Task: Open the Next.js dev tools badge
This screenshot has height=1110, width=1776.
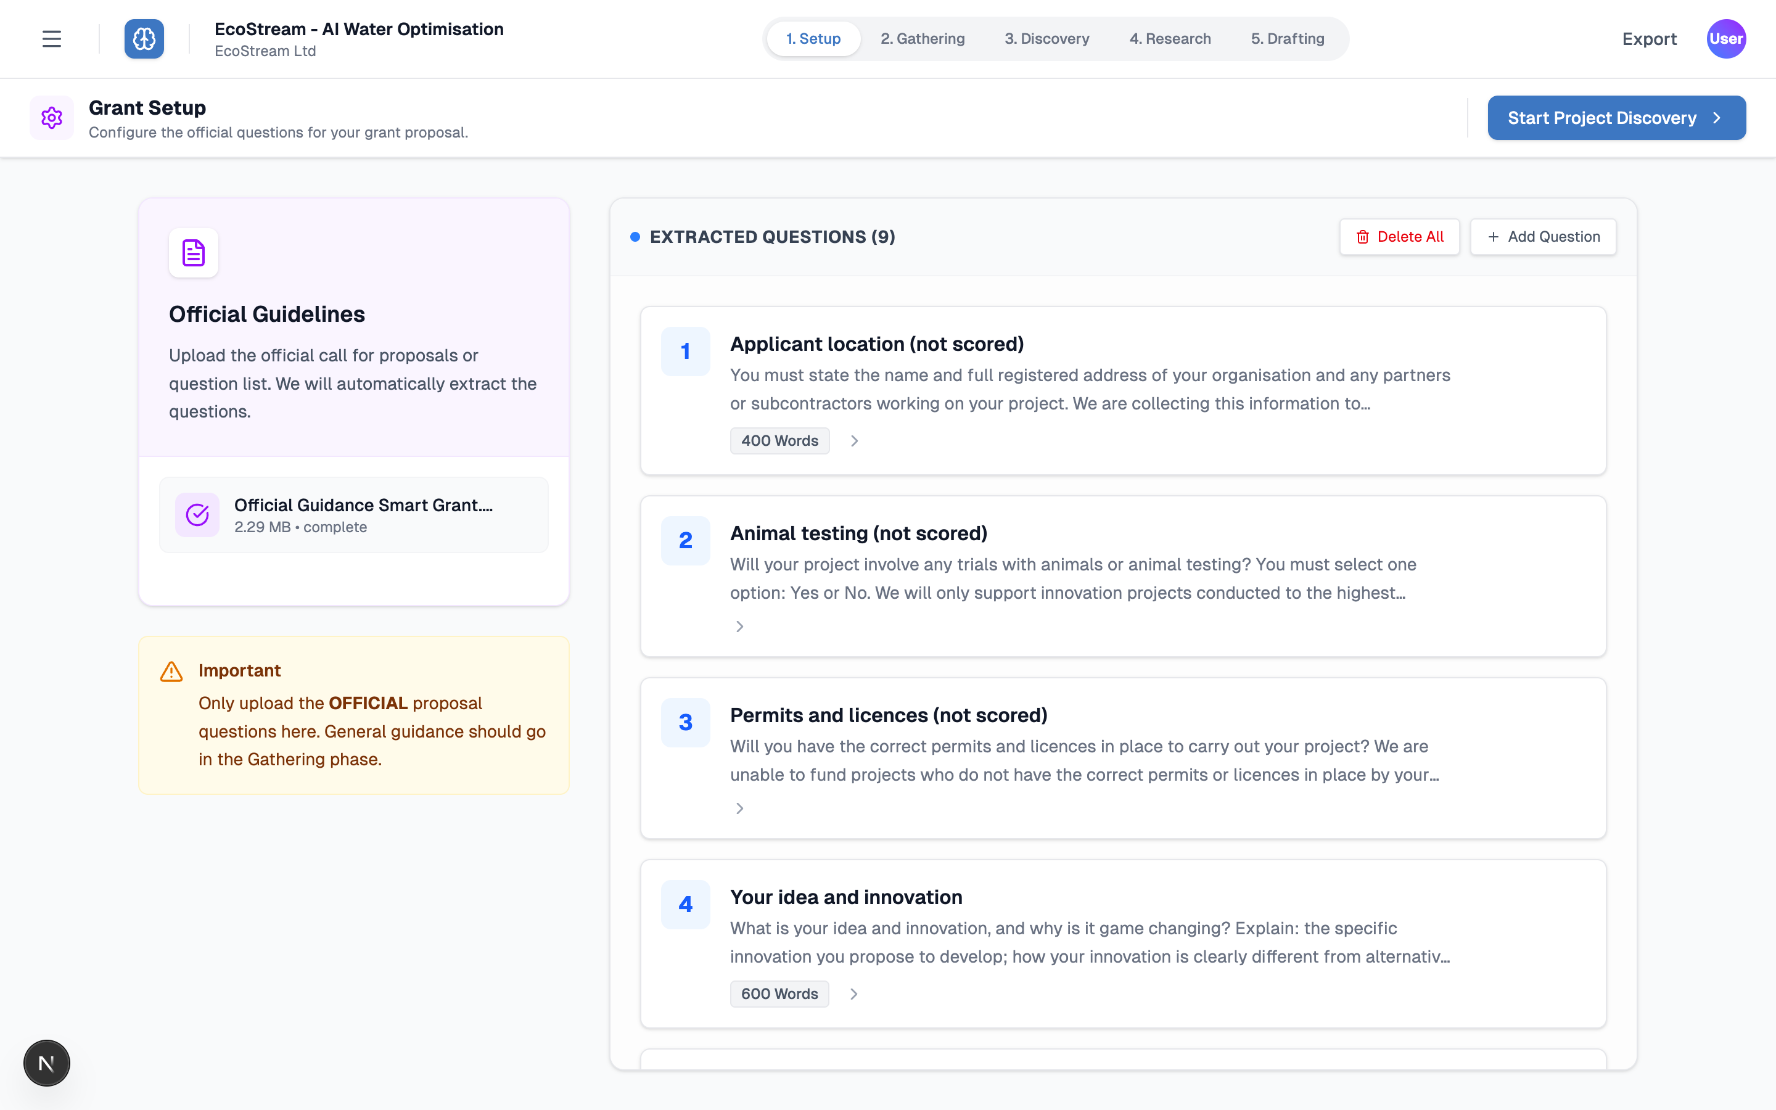Action: coord(46,1063)
